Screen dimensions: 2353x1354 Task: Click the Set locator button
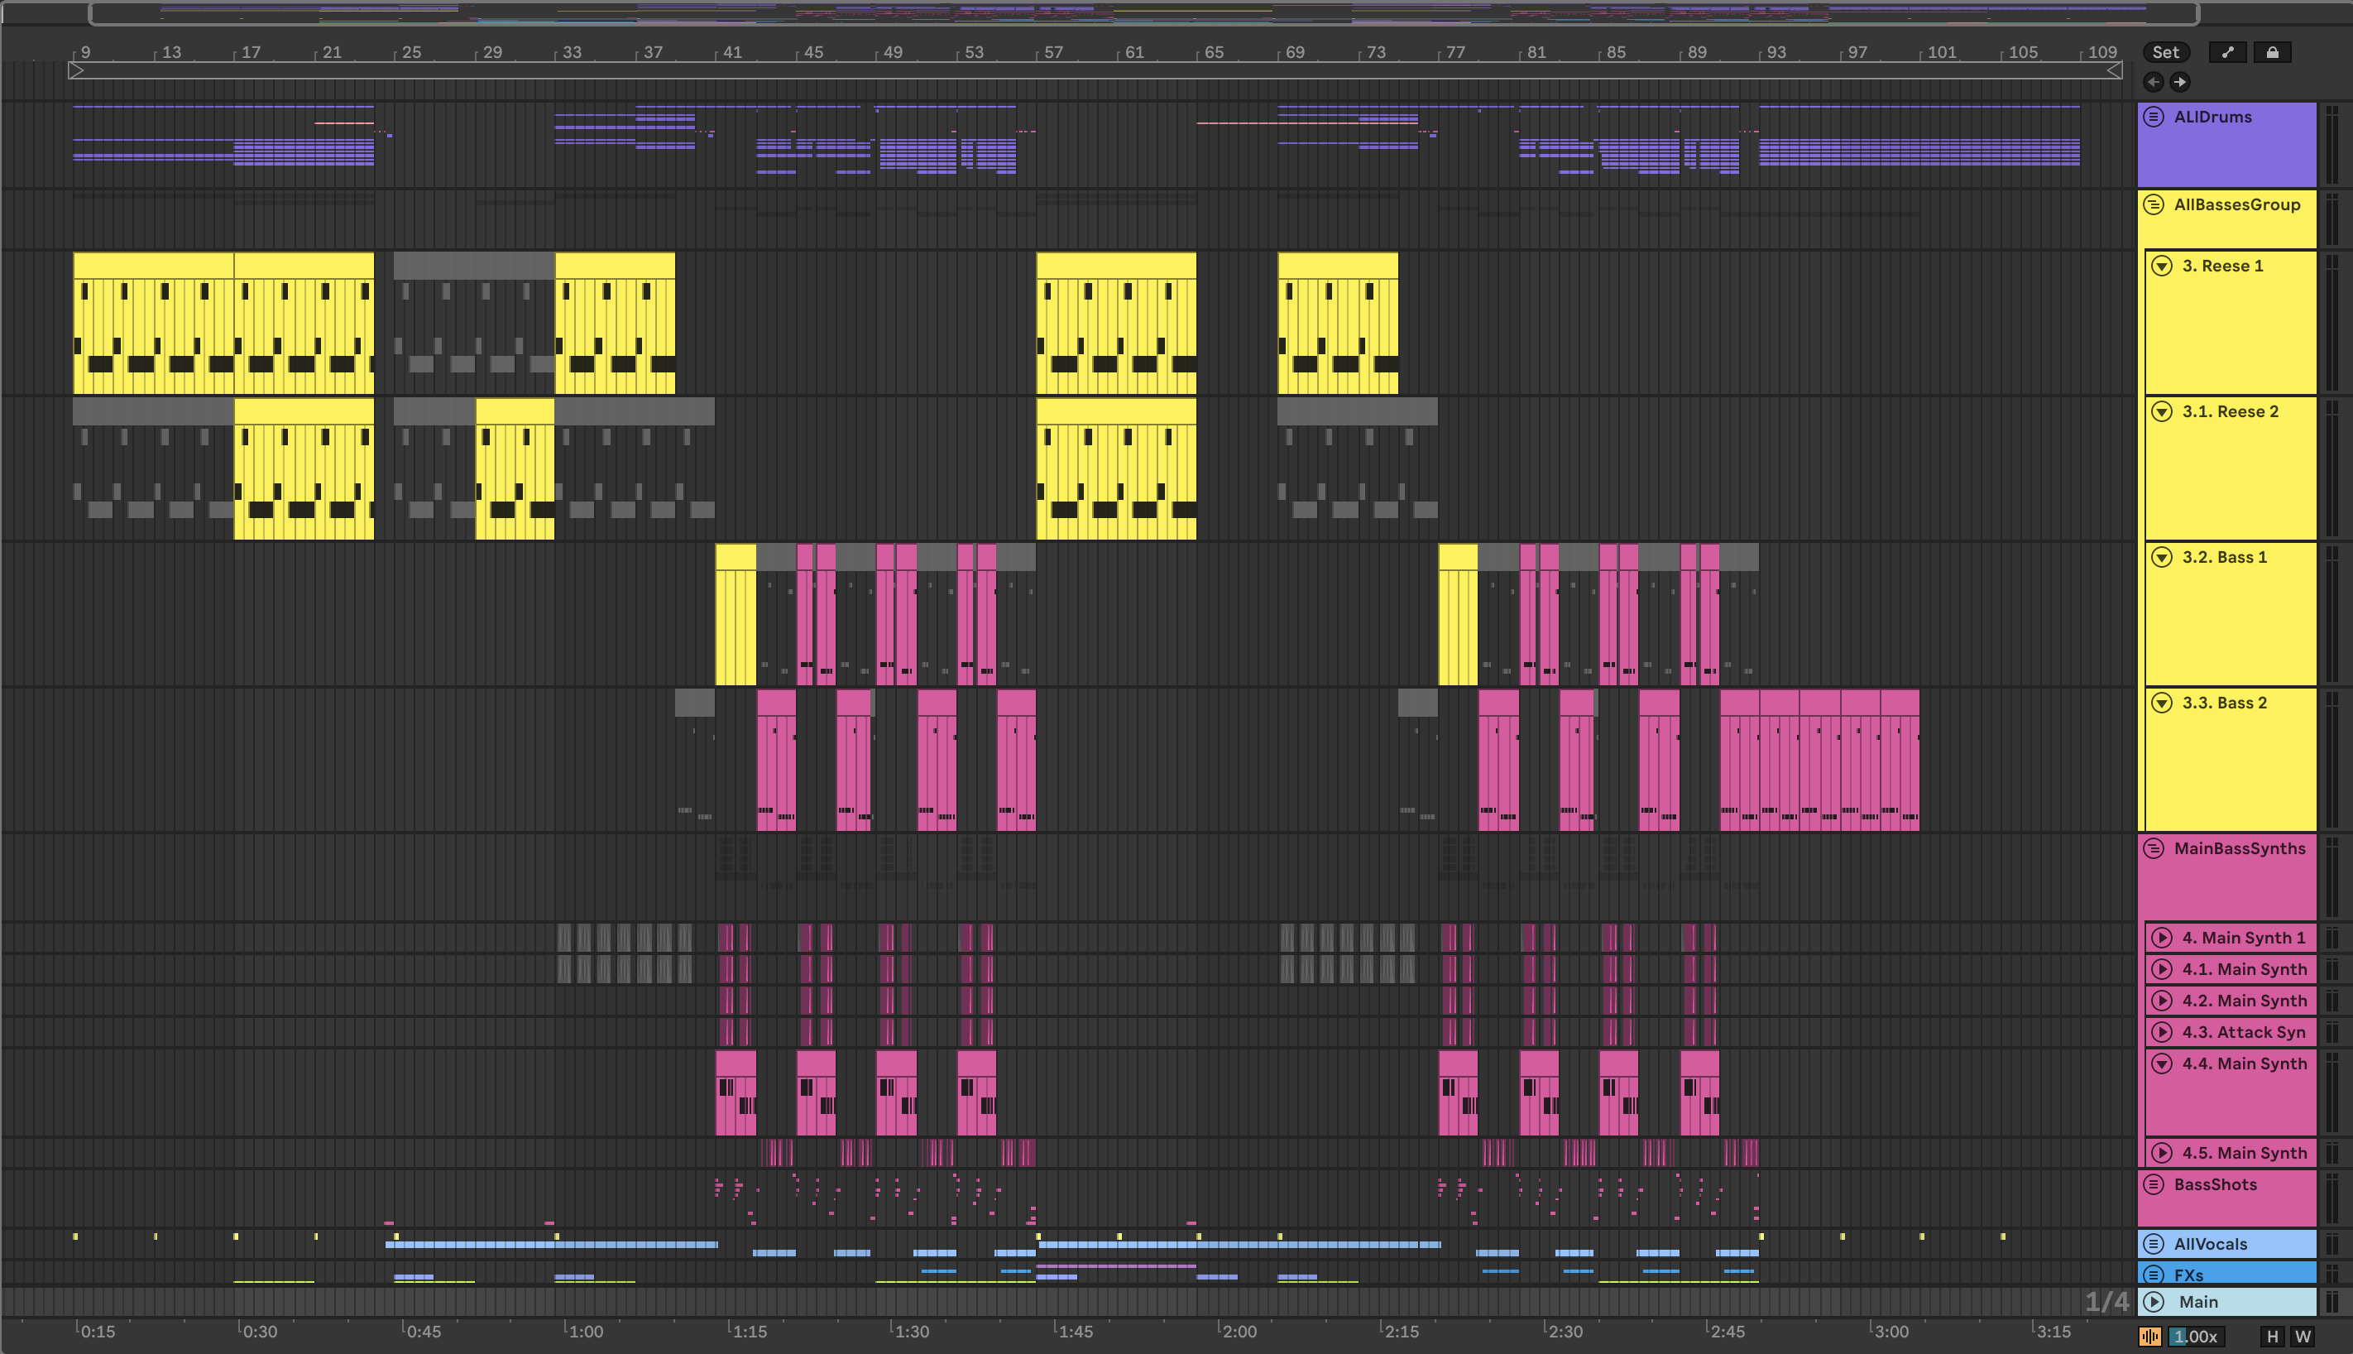click(x=2165, y=53)
